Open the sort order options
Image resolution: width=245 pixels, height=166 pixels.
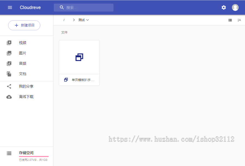coord(239,20)
